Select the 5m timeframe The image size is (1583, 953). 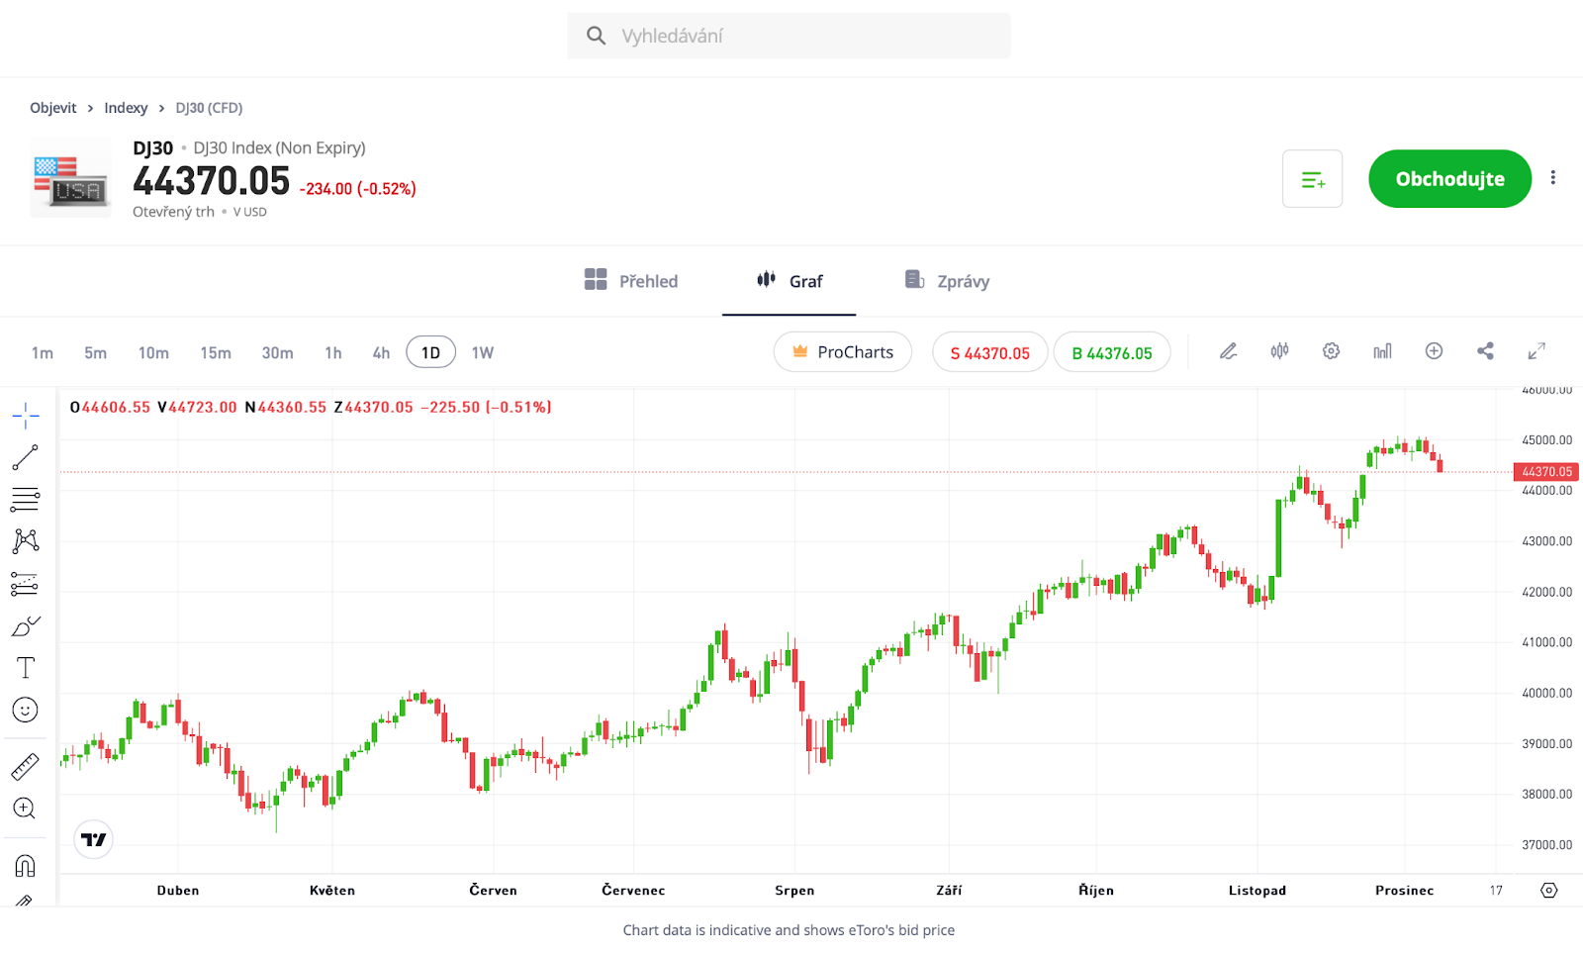pos(96,353)
